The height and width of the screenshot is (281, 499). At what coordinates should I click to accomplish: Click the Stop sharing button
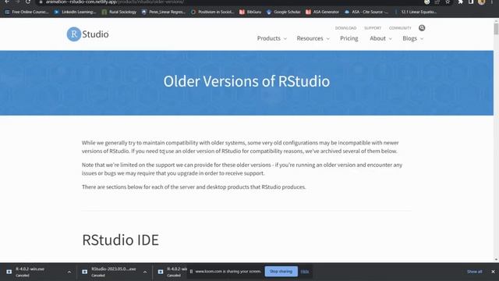click(x=281, y=272)
